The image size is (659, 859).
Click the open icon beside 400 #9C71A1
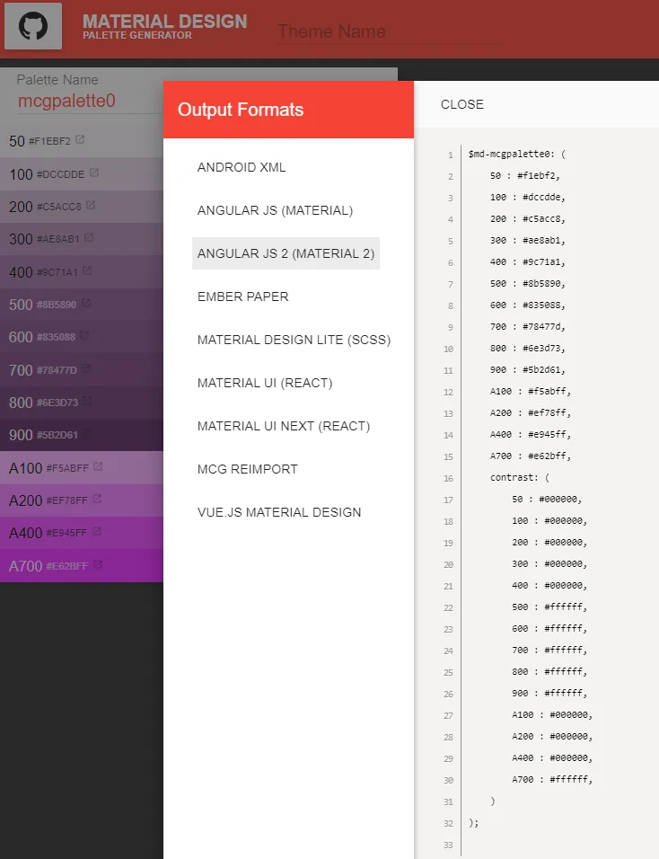[88, 270]
